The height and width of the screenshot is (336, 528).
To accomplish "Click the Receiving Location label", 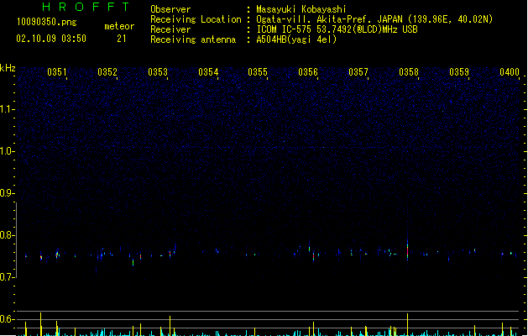I will 196,19.
